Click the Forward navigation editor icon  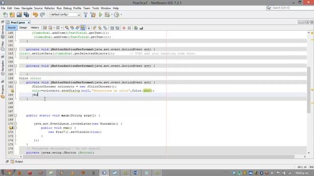coord(58,28)
